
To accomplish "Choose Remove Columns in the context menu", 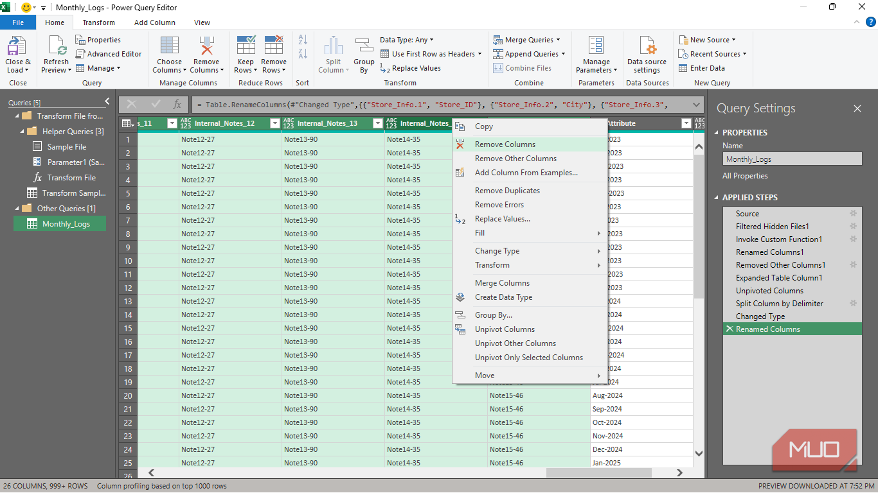I will pos(530,144).
